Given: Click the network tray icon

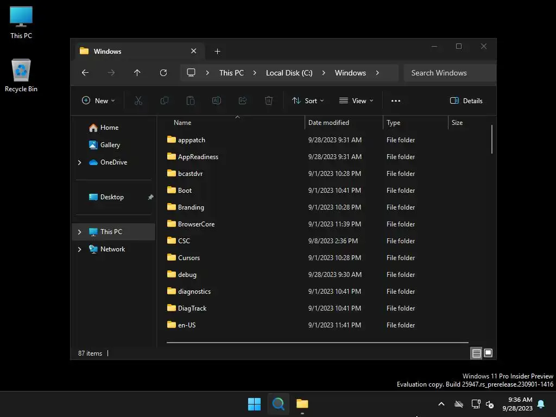Looking at the screenshot, I should 476,404.
